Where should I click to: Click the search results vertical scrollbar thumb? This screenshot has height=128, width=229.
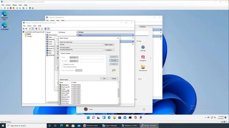click(118, 93)
